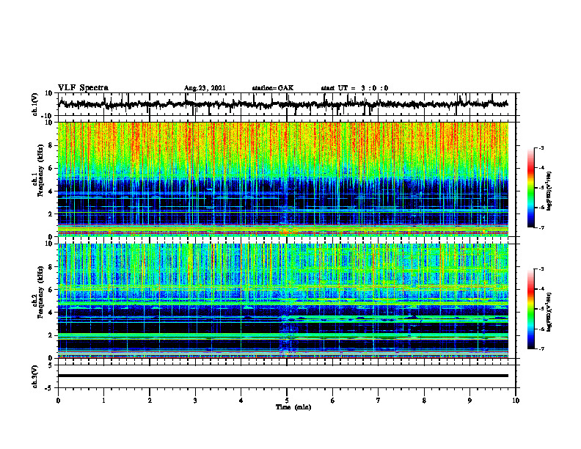Click the "Time (min)" x-axis label
This screenshot has height=449, width=581.
click(293, 407)
